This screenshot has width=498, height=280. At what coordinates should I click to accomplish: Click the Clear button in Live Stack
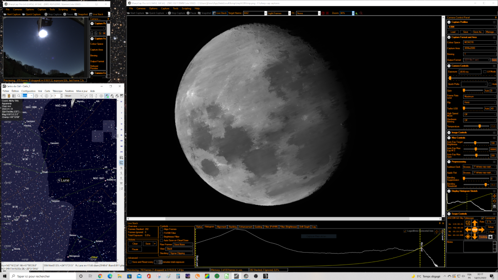(x=135, y=244)
